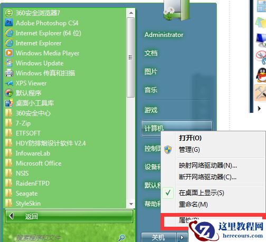Click the Microsoft Office folder icon
The height and width of the screenshot is (242, 266).
[9, 163]
